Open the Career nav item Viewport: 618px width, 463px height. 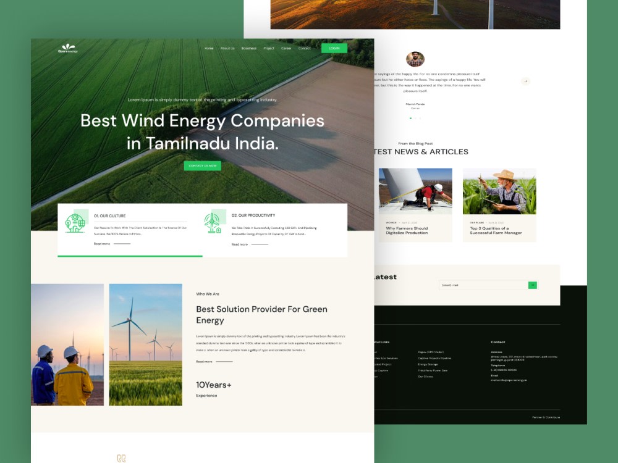(286, 48)
